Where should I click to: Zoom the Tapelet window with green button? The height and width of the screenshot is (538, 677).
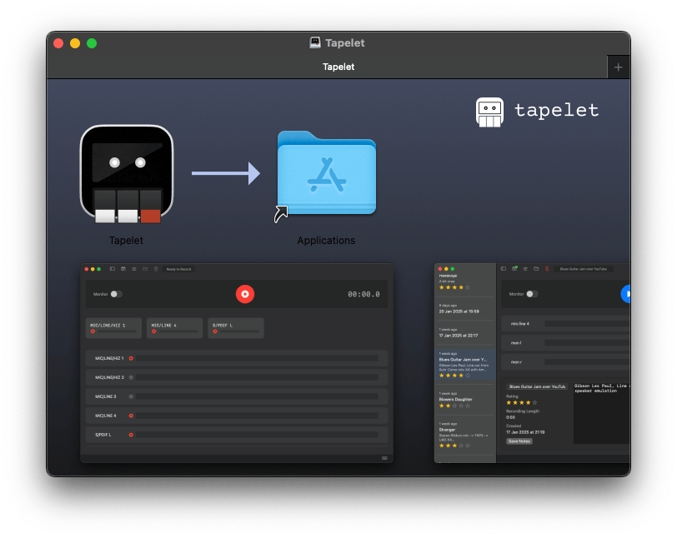click(x=92, y=43)
